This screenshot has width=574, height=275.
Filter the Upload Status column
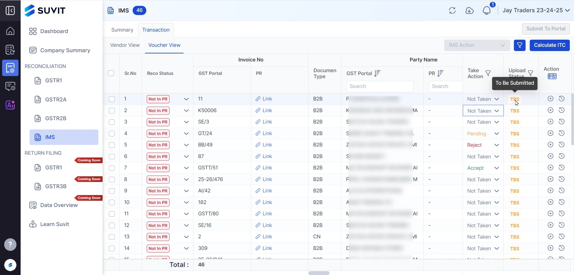[x=531, y=73]
